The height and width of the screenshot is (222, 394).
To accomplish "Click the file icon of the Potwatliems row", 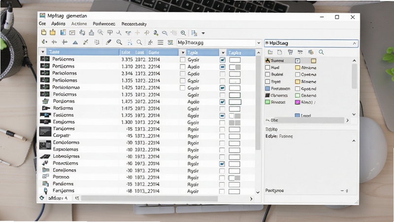I will pos(45,163).
